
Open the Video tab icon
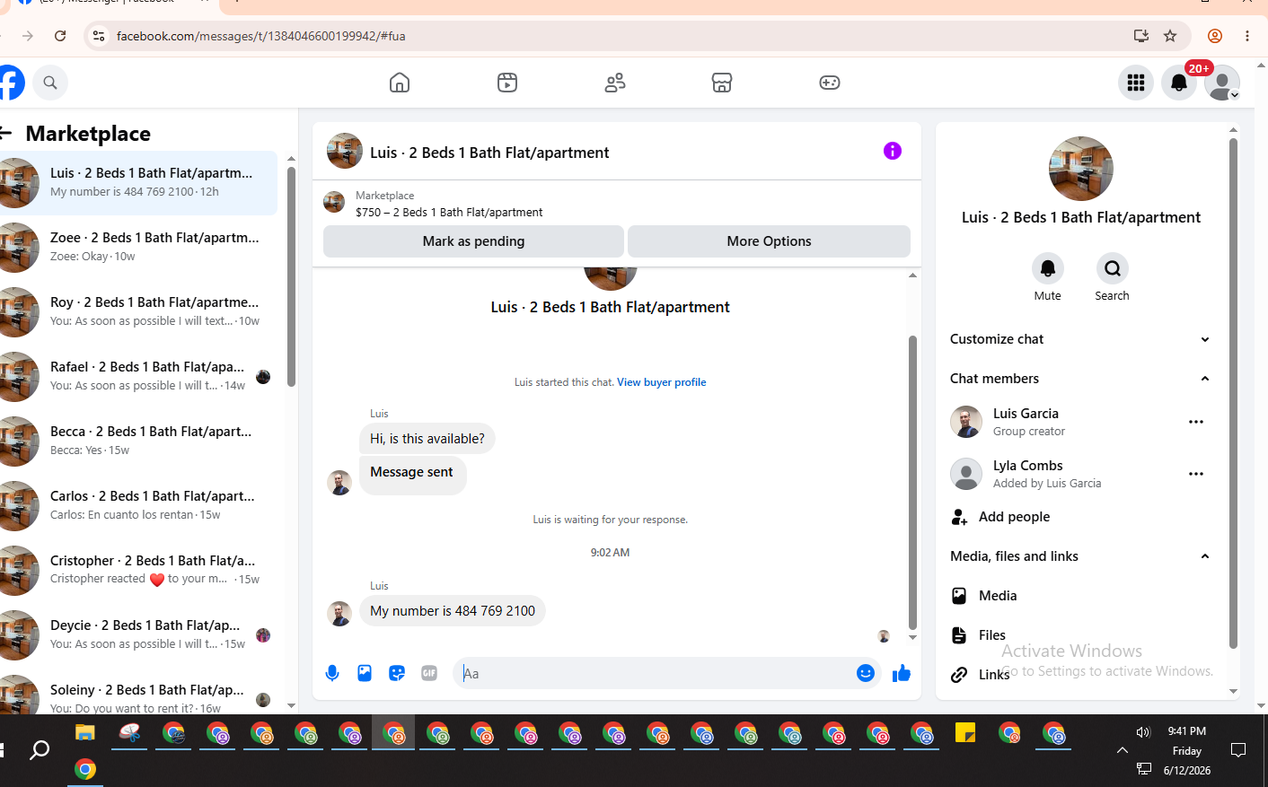[x=507, y=83]
